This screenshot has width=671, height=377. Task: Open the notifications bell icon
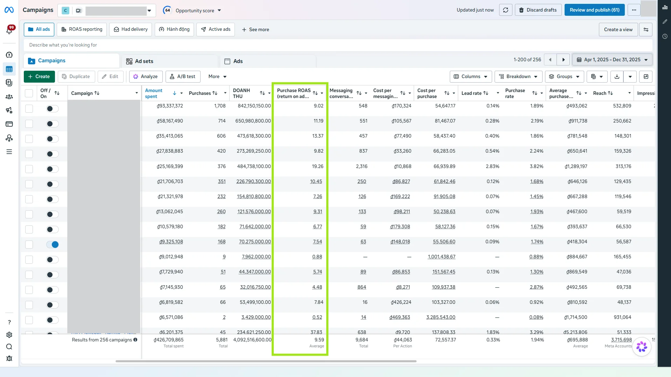point(9,30)
